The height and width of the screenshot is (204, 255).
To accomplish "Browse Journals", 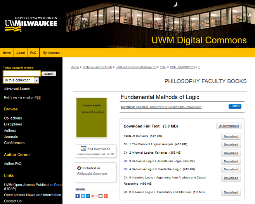I will pyautogui.click(x=11, y=137).
